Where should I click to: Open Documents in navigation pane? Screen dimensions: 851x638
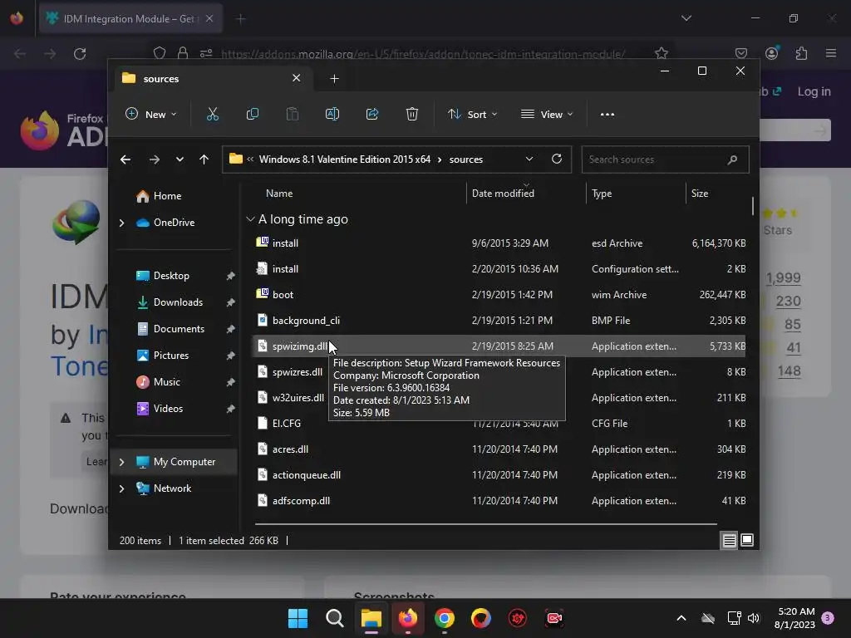[x=179, y=329]
